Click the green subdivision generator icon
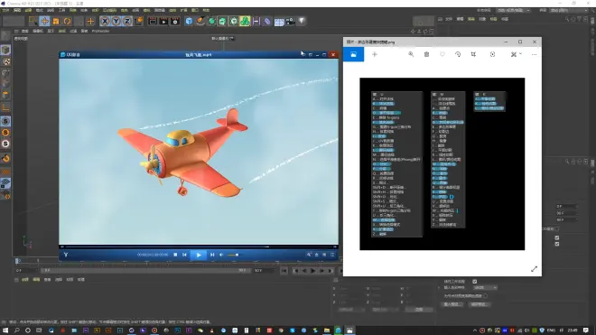 coord(211,22)
